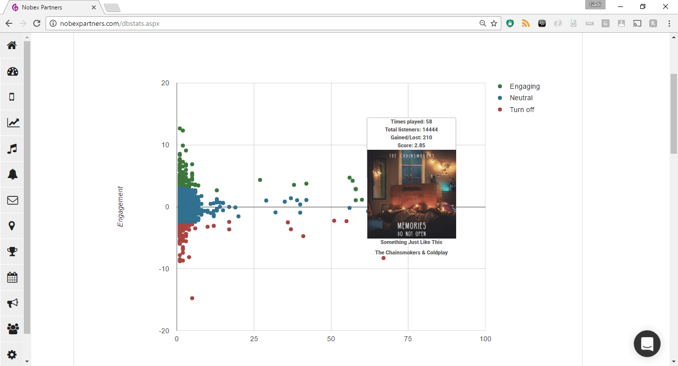Click the sidebar scroll down arrow
The height and width of the screenshot is (366, 678).
tap(27, 362)
